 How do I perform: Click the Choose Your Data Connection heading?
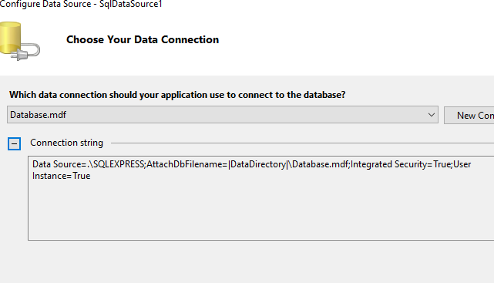click(x=143, y=39)
